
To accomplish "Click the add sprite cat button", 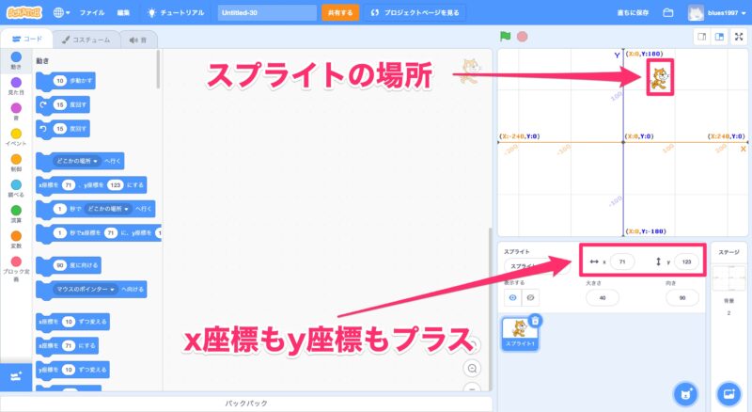I will [x=683, y=392].
